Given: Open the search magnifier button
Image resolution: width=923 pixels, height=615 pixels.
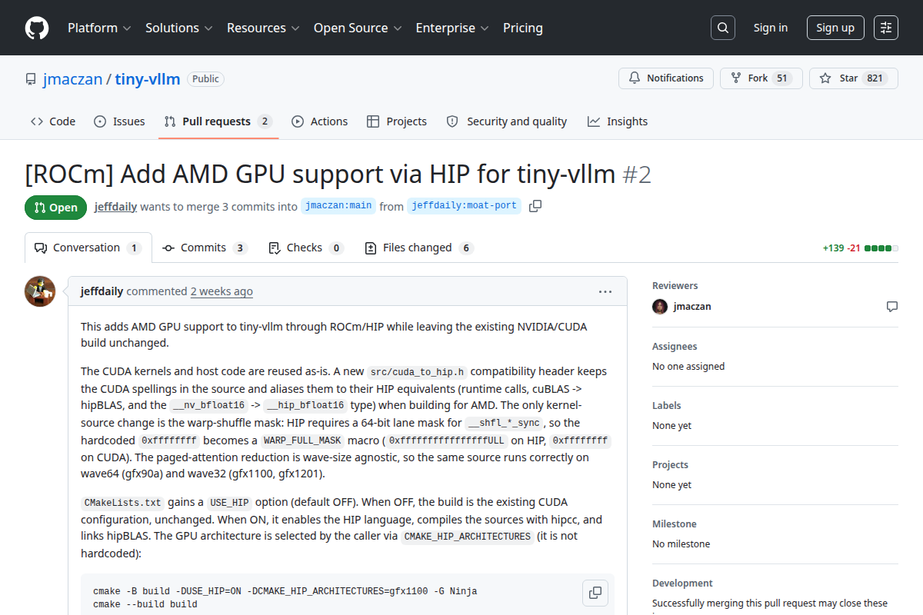Looking at the screenshot, I should (723, 28).
